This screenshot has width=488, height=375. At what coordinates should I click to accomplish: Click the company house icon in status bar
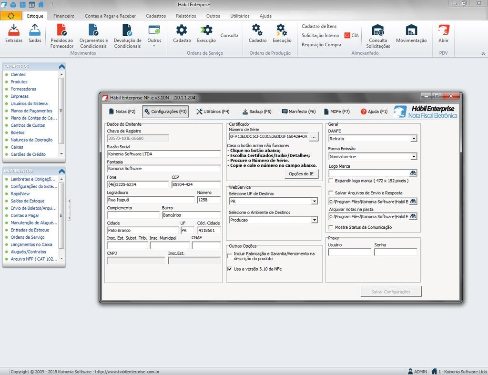(434, 371)
